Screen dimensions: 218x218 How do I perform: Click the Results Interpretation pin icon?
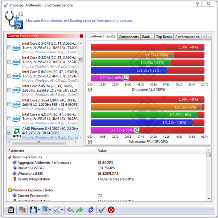(15, 179)
